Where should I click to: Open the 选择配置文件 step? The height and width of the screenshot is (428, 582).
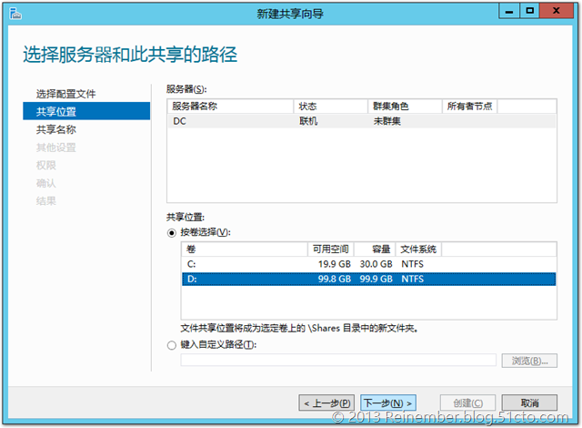[x=65, y=94]
